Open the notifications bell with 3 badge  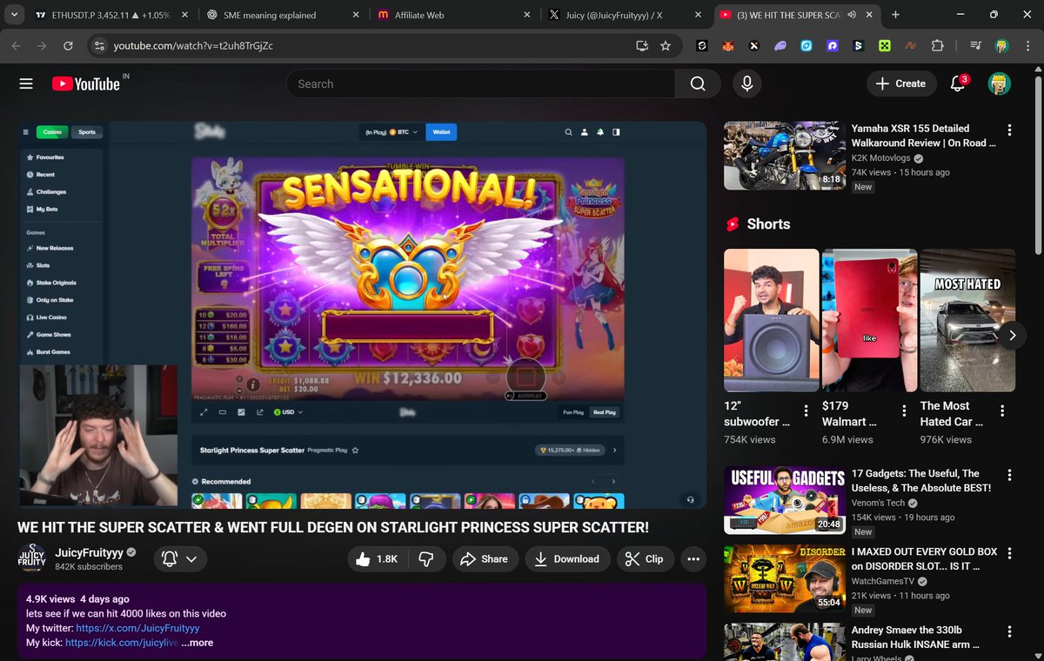(958, 83)
